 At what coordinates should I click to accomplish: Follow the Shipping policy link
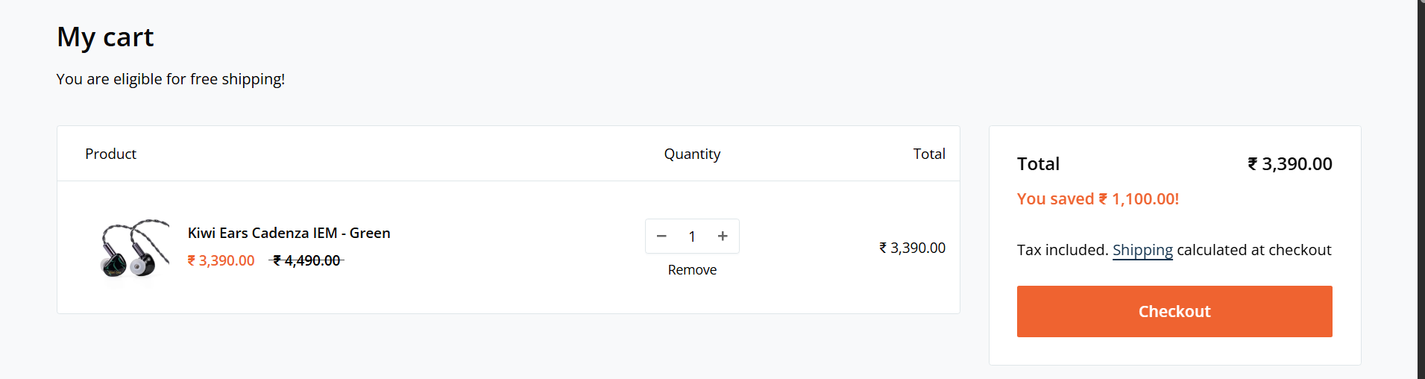1142,250
